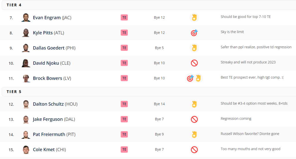The height and width of the screenshot is (159, 296).
Task: Open Kyle Pitts player profile link
Action: point(43,33)
